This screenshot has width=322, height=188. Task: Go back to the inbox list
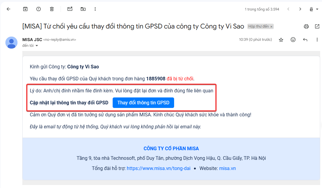tap(8, 9)
